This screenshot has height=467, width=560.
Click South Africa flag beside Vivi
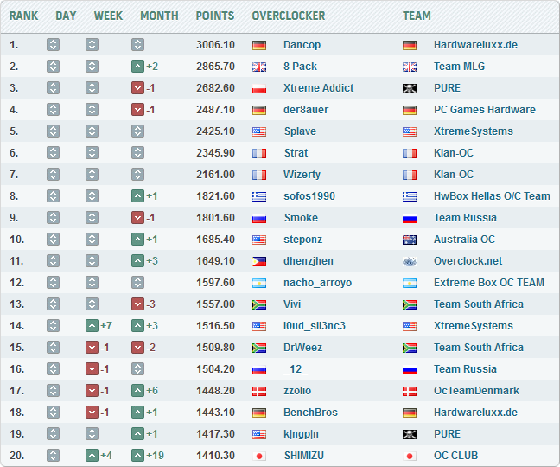pos(259,304)
